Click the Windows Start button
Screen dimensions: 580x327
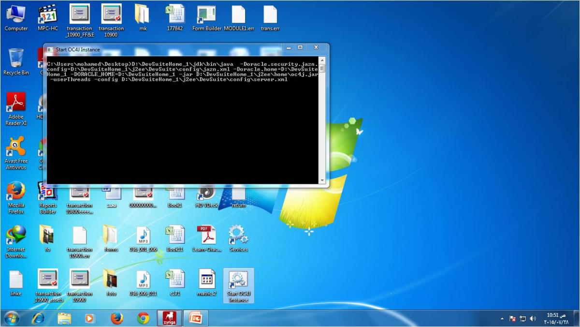11,318
